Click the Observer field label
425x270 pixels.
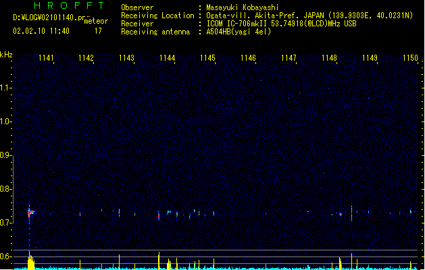(x=137, y=7)
